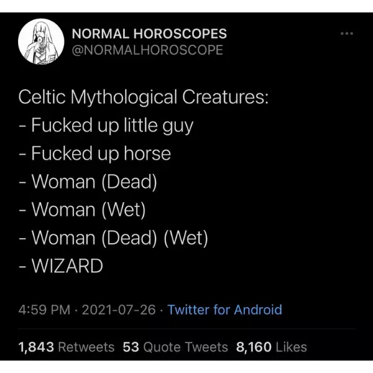Click the word Likes
Viewport: 373px width, 373px height.
pos(291,347)
